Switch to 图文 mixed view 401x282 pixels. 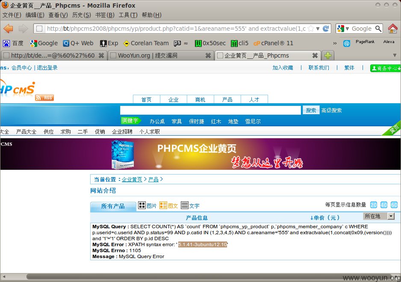(168, 206)
